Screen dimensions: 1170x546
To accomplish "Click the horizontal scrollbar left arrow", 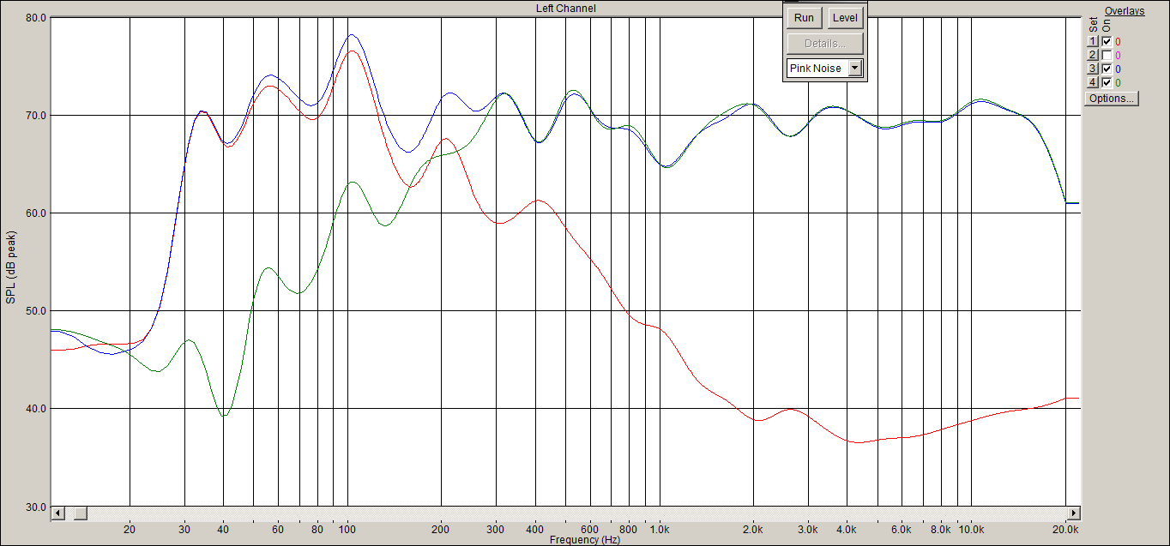I will pyautogui.click(x=58, y=513).
